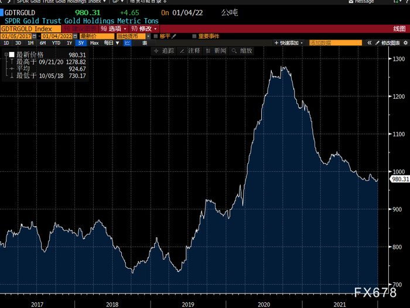
Task: Click the 最低于 10/05/18 730.17 legend row
Action: [48, 76]
